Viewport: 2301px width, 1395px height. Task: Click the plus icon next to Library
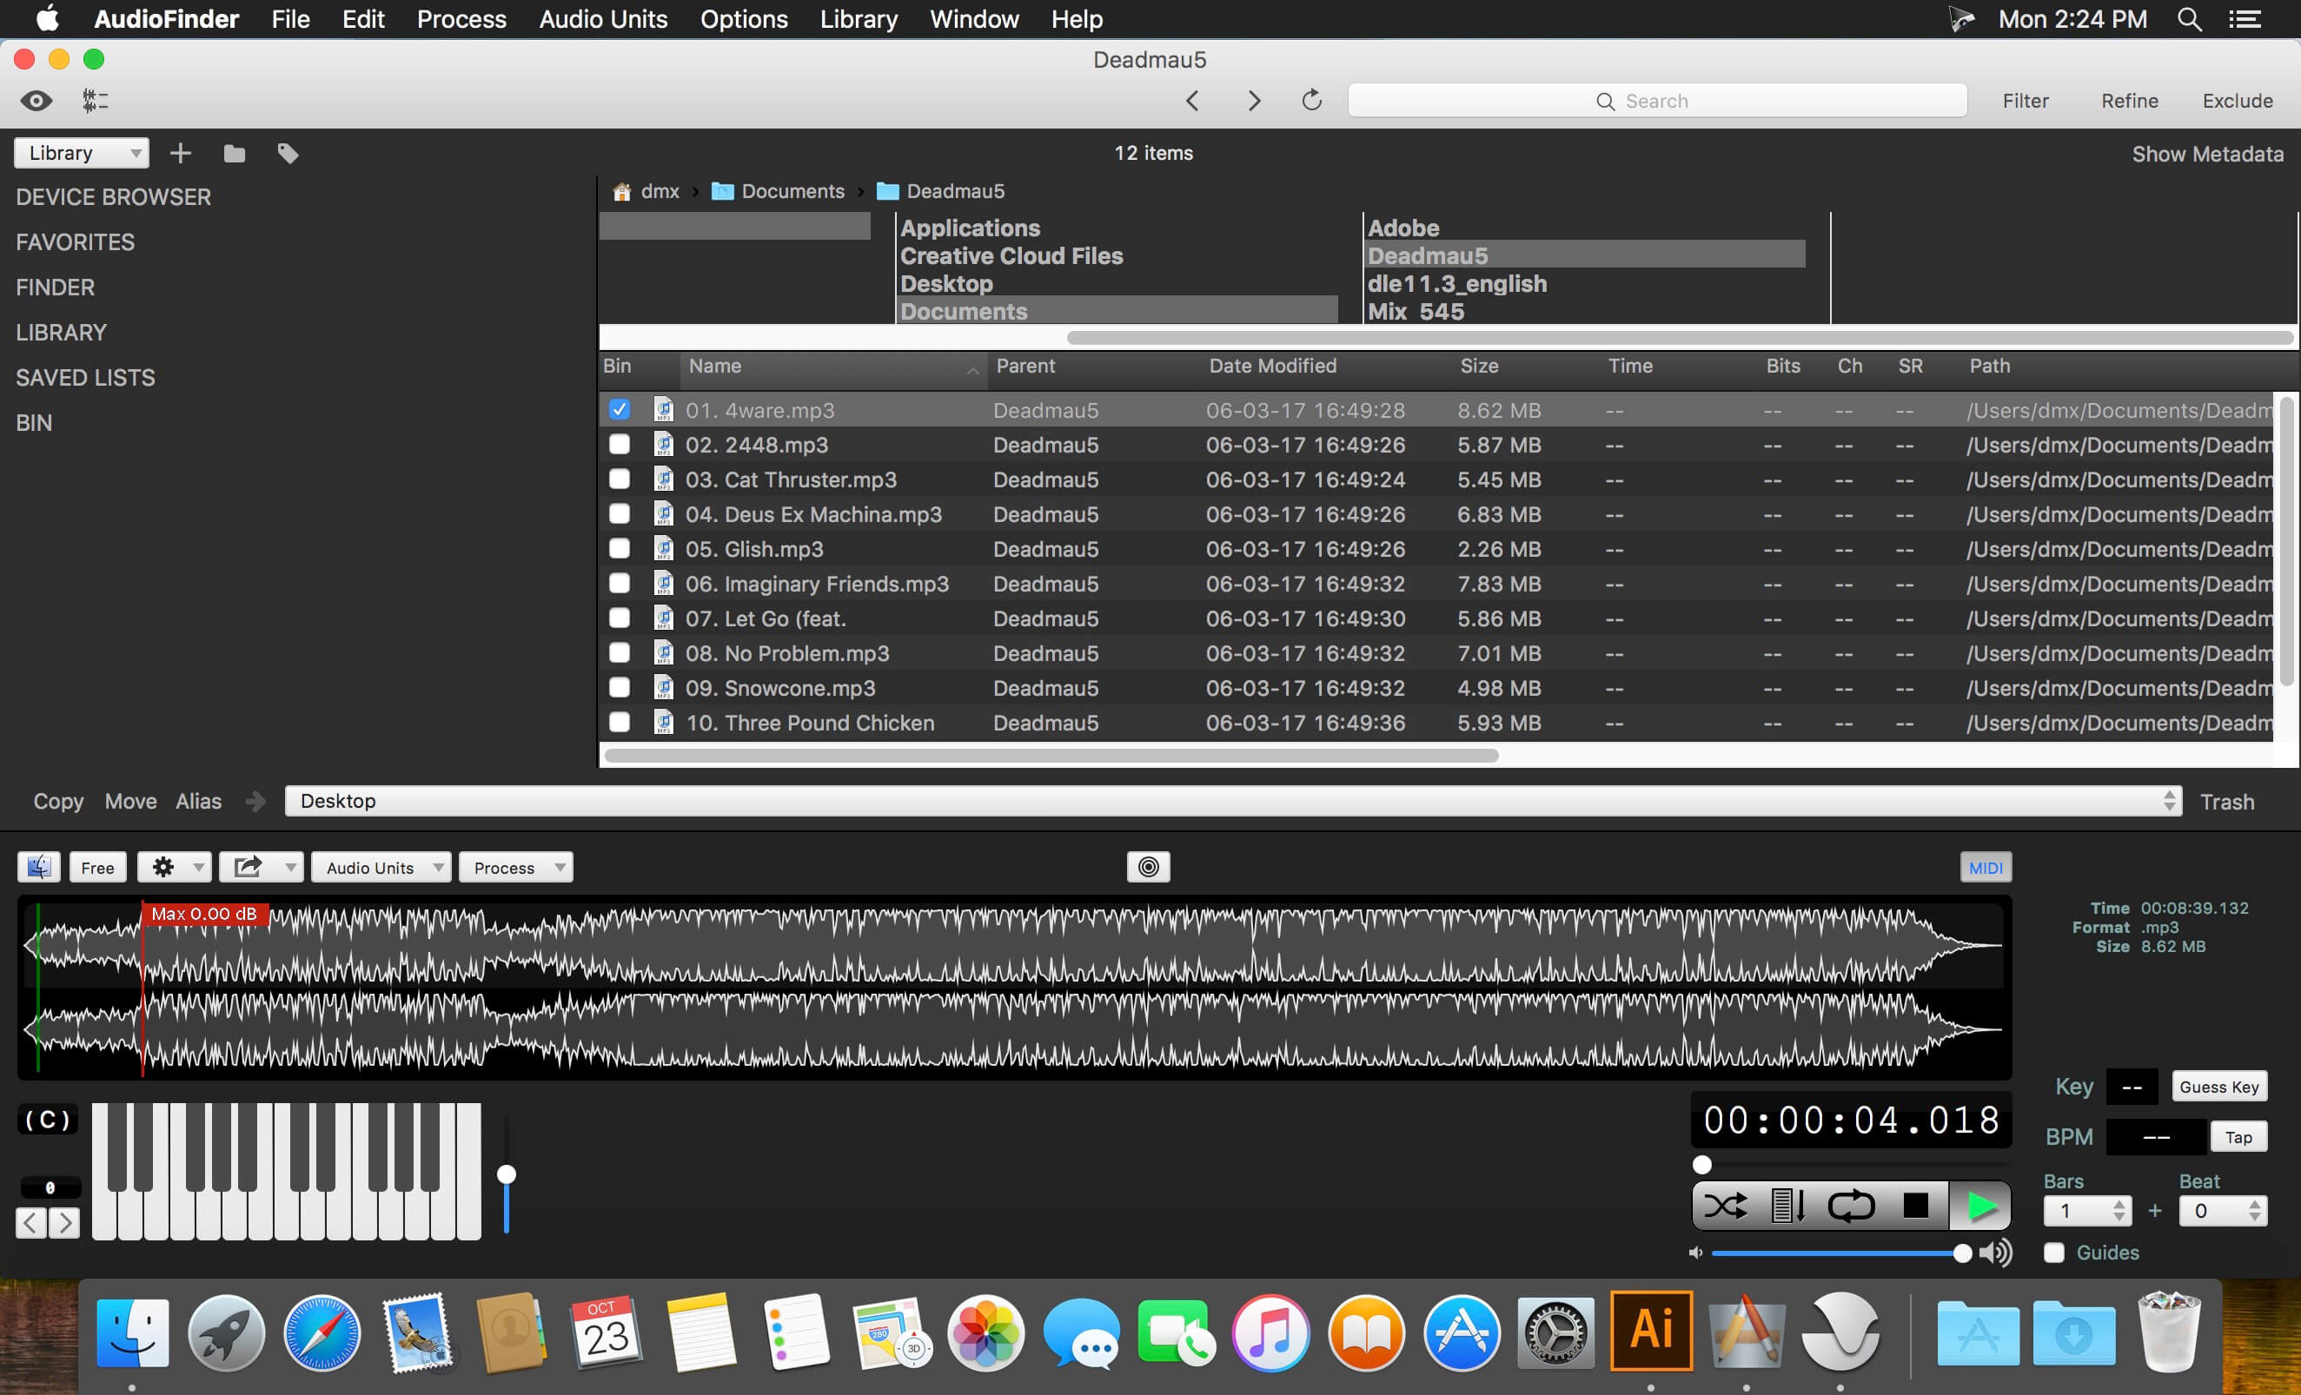coord(180,153)
